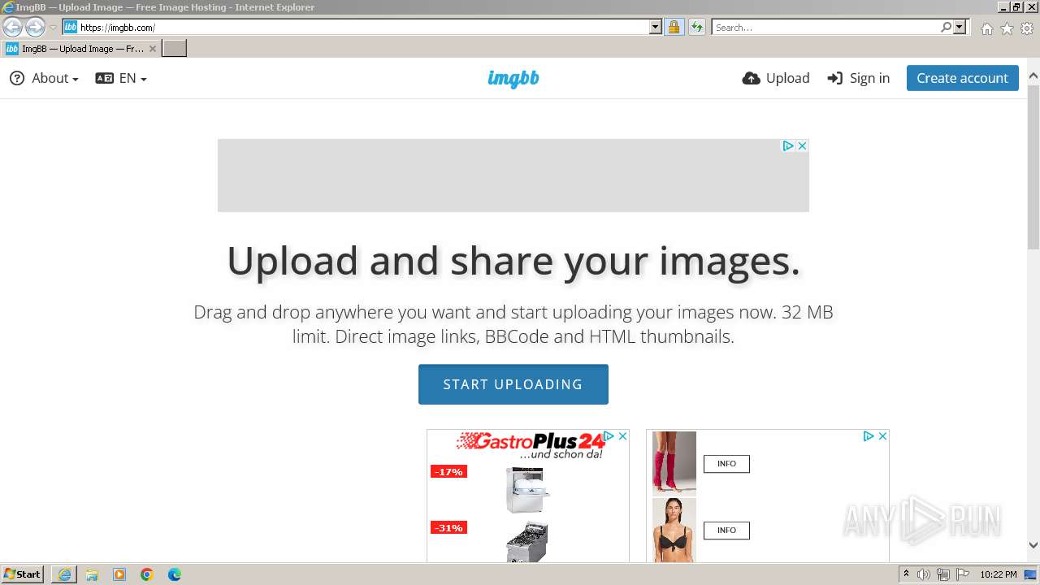
Task: Click the top banner AdChoices icon
Action: tap(787, 145)
